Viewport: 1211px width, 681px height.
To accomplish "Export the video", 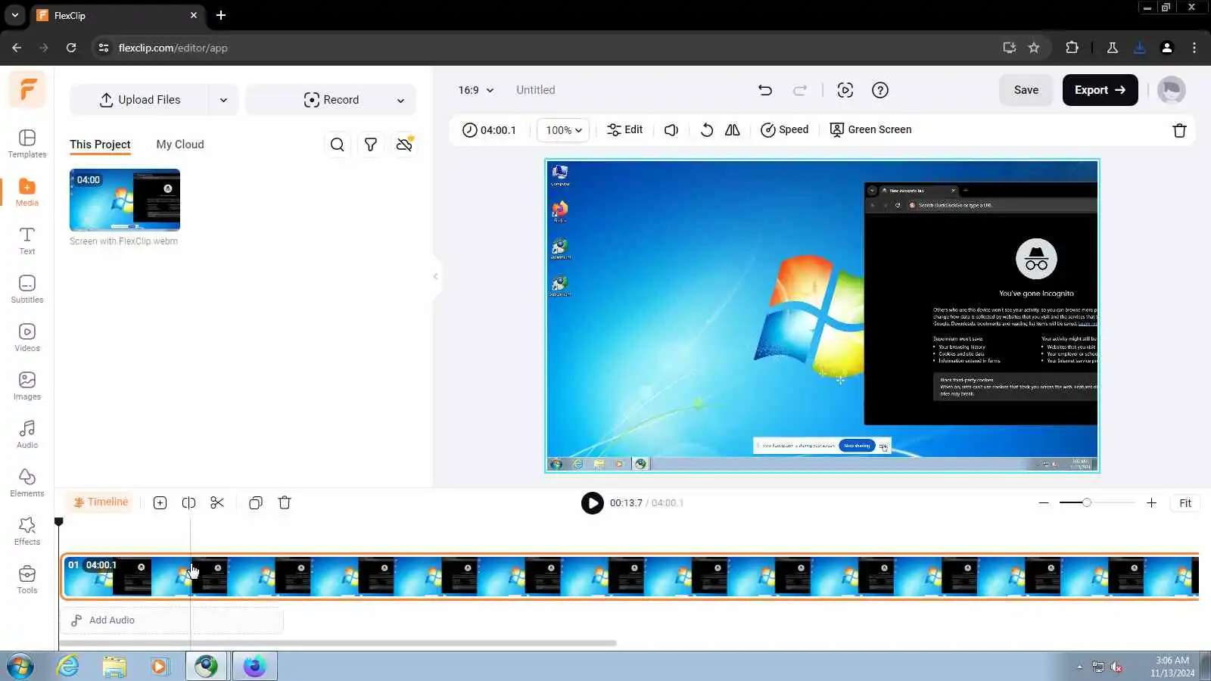I will pyautogui.click(x=1100, y=90).
